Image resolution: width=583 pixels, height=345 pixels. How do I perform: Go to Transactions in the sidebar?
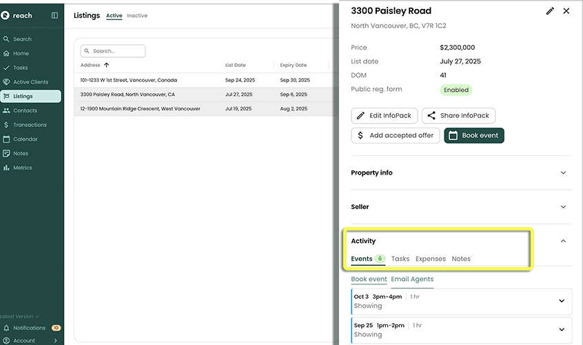click(30, 125)
